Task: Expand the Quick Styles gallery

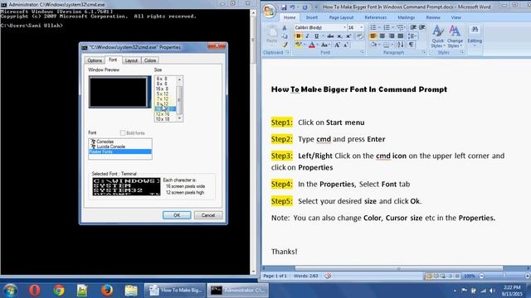Action: [438, 36]
